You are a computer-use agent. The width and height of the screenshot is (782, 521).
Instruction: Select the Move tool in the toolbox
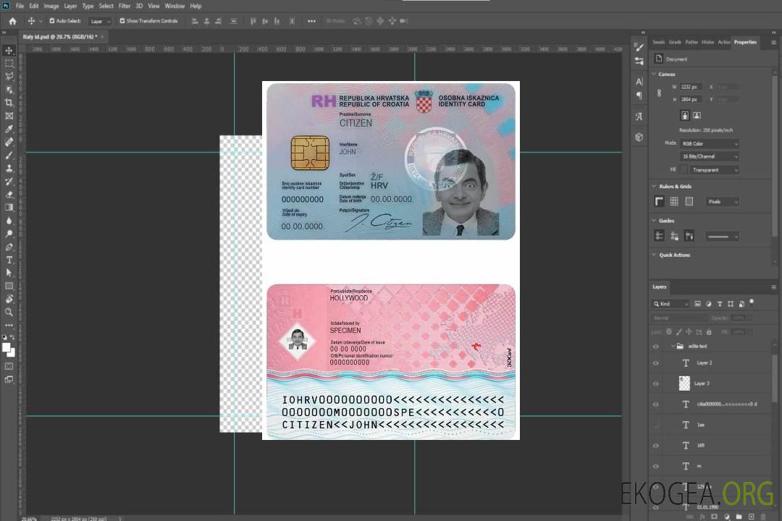(9, 51)
